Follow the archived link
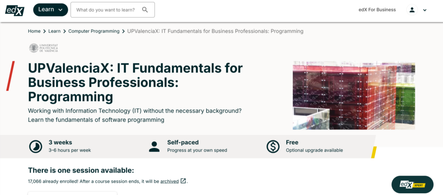 tap(169, 181)
